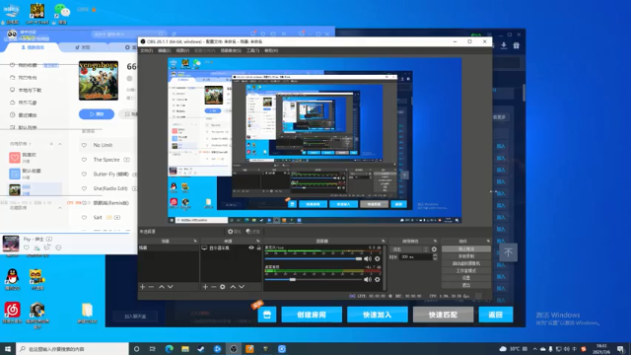Open the first menu in OBS menu bar
Screen dimensions: 631x355
coord(147,50)
